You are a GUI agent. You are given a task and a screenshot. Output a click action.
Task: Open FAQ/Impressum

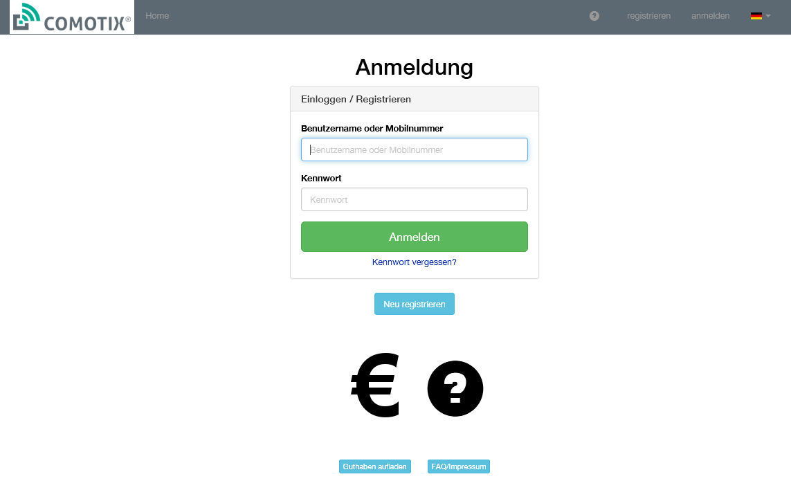click(x=458, y=466)
